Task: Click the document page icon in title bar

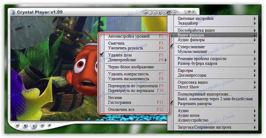Action: [160, 13]
